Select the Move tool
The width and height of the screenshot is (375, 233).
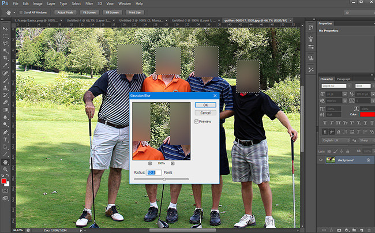pyautogui.click(x=6, y=28)
